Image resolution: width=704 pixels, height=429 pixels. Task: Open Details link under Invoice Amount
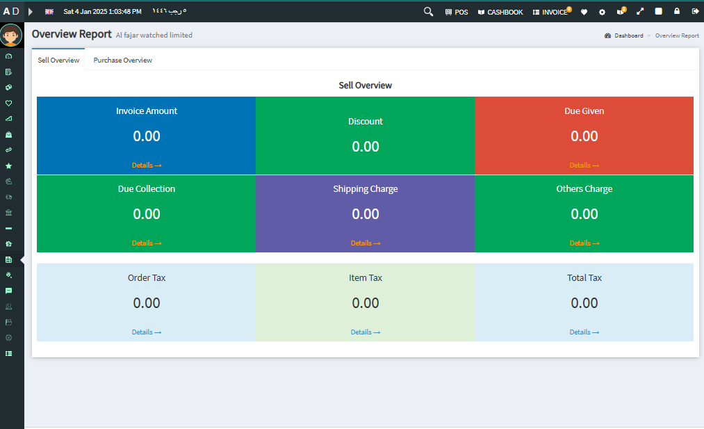coord(147,165)
